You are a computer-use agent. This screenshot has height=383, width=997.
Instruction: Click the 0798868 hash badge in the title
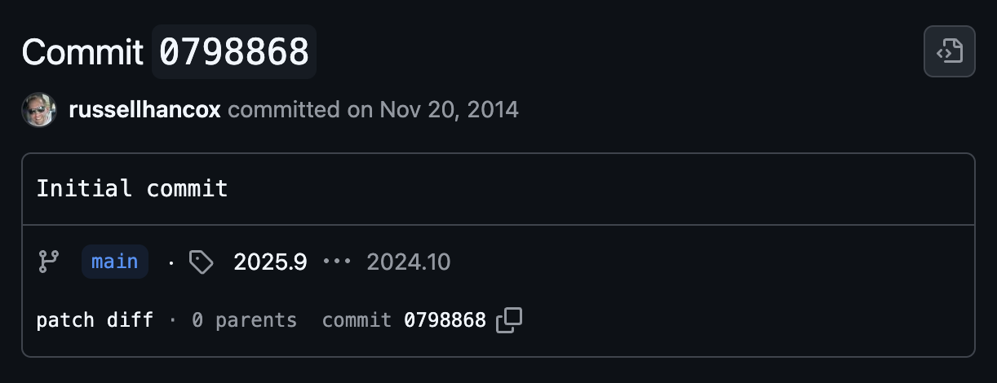click(234, 51)
